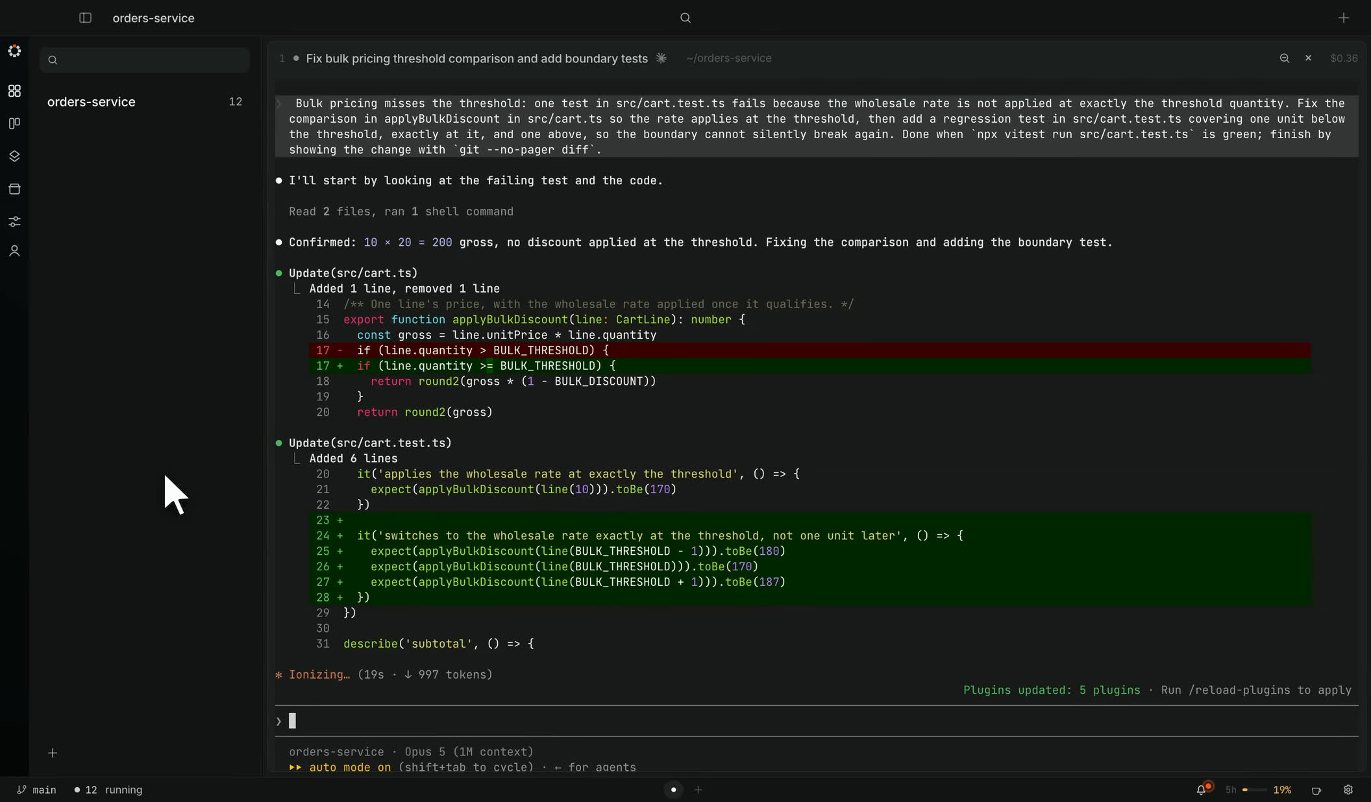Click the $0.36 cost indicator
The width and height of the screenshot is (1371, 802).
[x=1343, y=58]
